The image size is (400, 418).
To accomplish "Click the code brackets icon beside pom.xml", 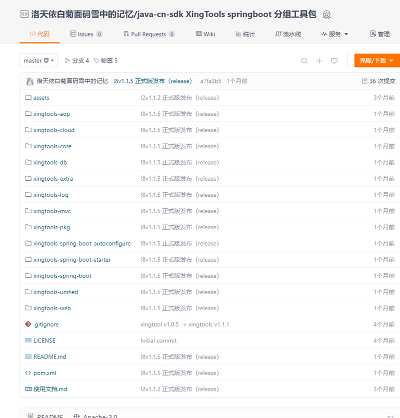I will coord(28,373).
